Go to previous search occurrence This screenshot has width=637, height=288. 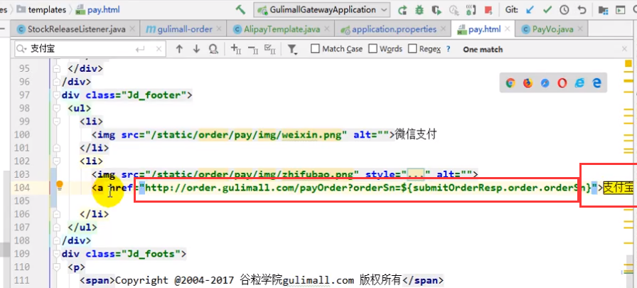tap(178, 49)
